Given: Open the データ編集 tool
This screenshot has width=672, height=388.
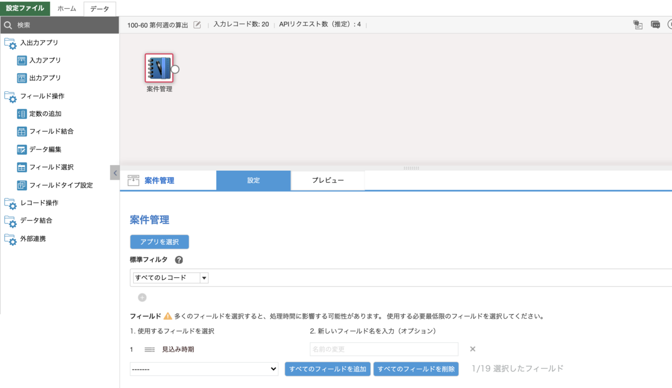Looking at the screenshot, I should (21, 149).
